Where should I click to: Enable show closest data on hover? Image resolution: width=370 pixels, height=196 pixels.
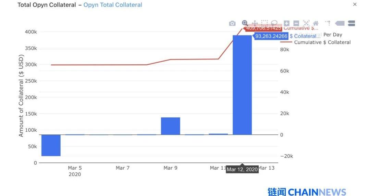pos(340,23)
